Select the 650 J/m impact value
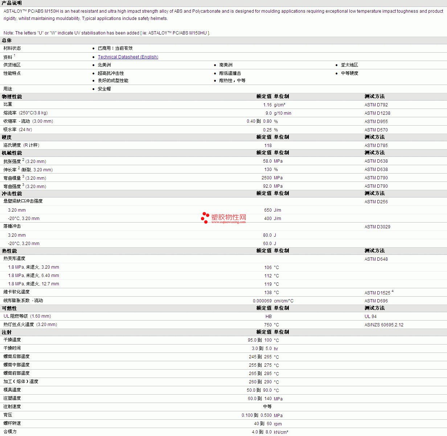The image size is (447, 436). (268, 210)
